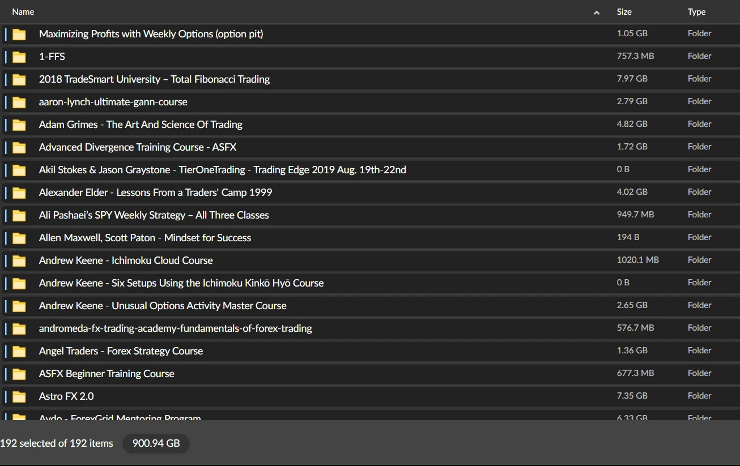Select 'ASFX Beginner Training Course' folder name
Image resolution: width=740 pixels, height=466 pixels.
point(107,374)
